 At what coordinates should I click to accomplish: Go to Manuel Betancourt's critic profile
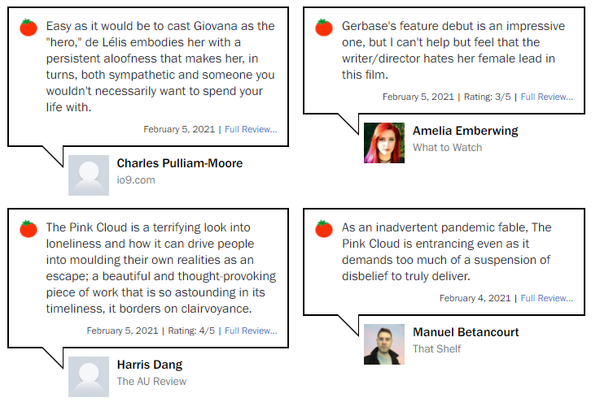click(x=466, y=332)
